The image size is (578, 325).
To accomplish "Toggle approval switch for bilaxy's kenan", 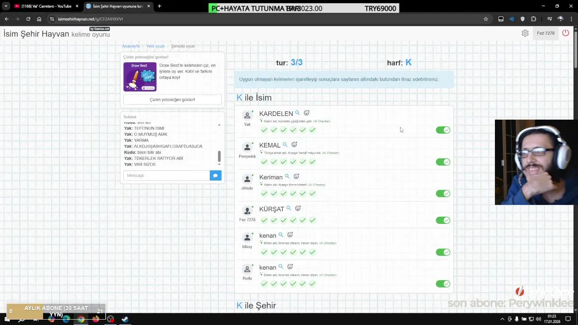I will tap(443, 252).
